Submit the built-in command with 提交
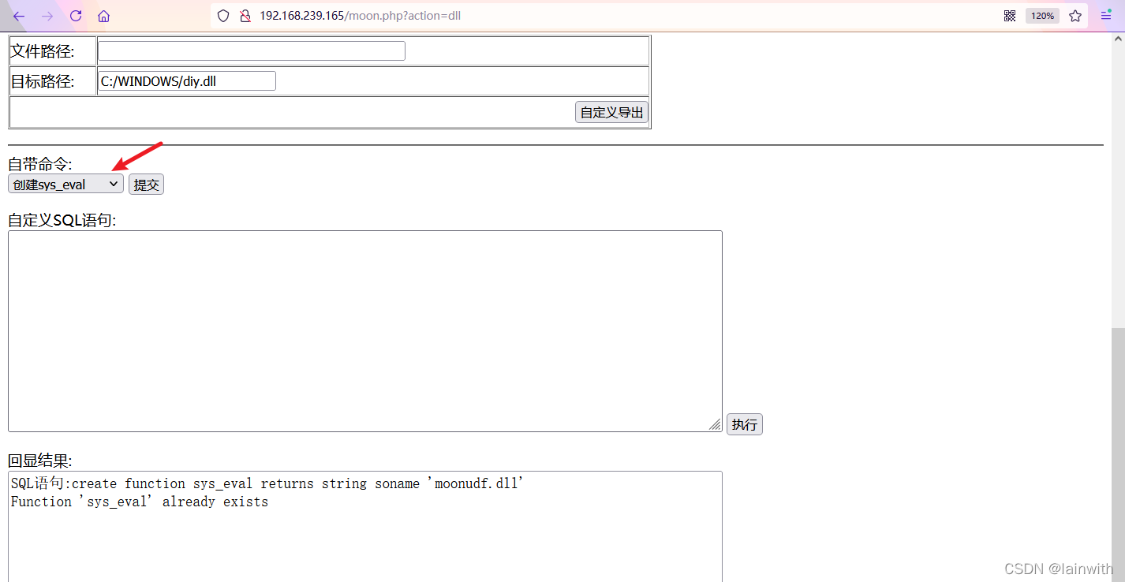The height and width of the screenshot is (582, 1125). 147,185
